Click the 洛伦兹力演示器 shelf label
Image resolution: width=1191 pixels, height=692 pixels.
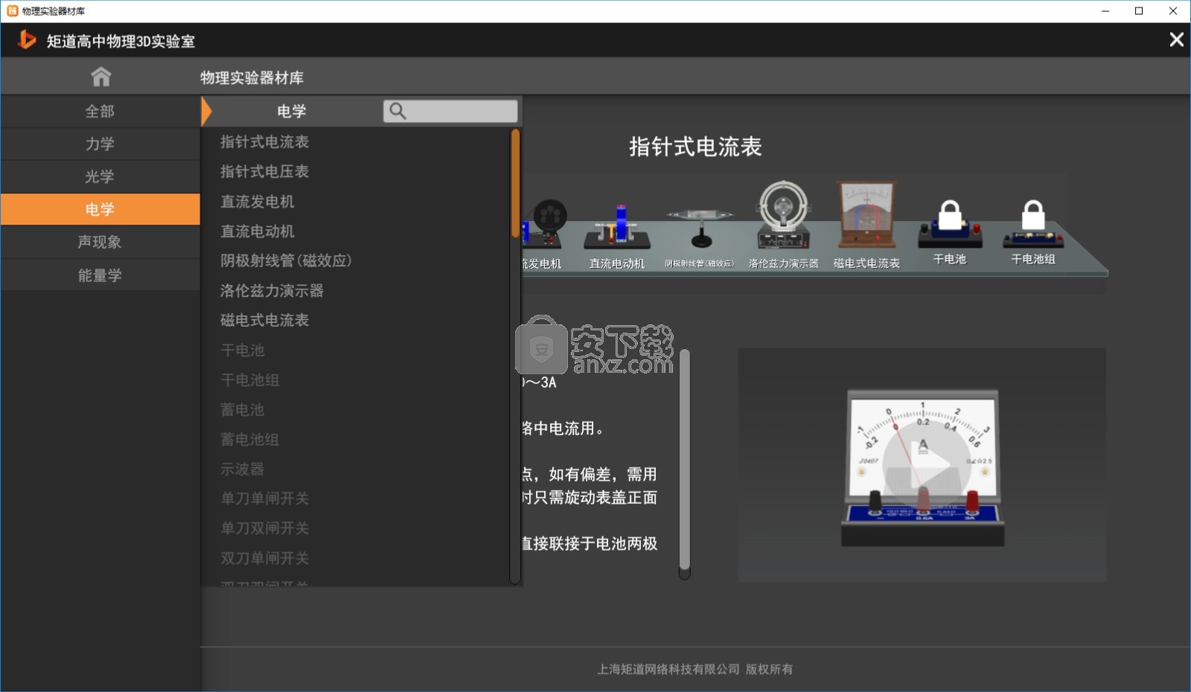783,263
